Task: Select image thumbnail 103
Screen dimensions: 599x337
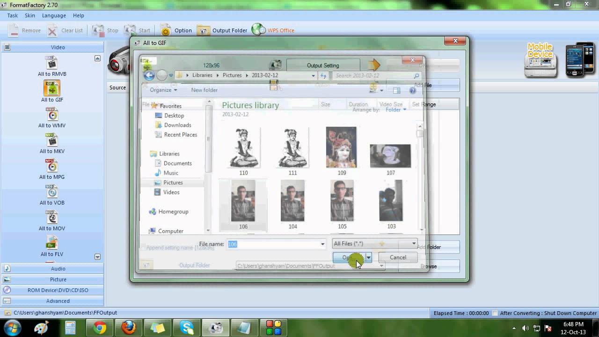Action: pyautogui.click(x=391, y=205)
